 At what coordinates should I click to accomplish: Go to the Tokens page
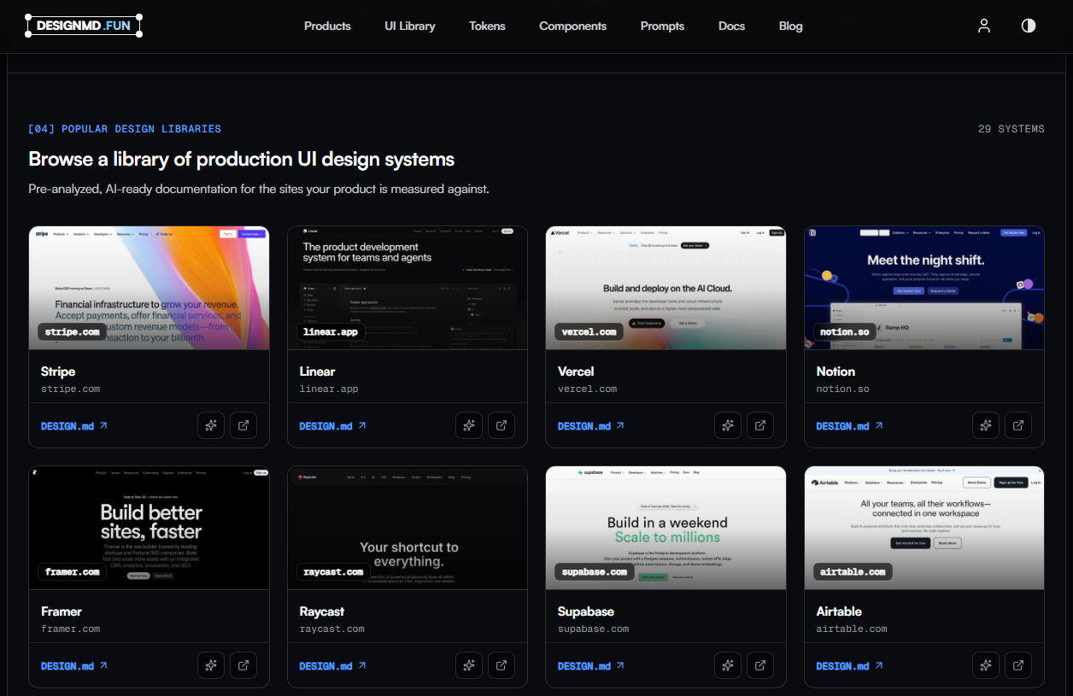pos(487,26)
